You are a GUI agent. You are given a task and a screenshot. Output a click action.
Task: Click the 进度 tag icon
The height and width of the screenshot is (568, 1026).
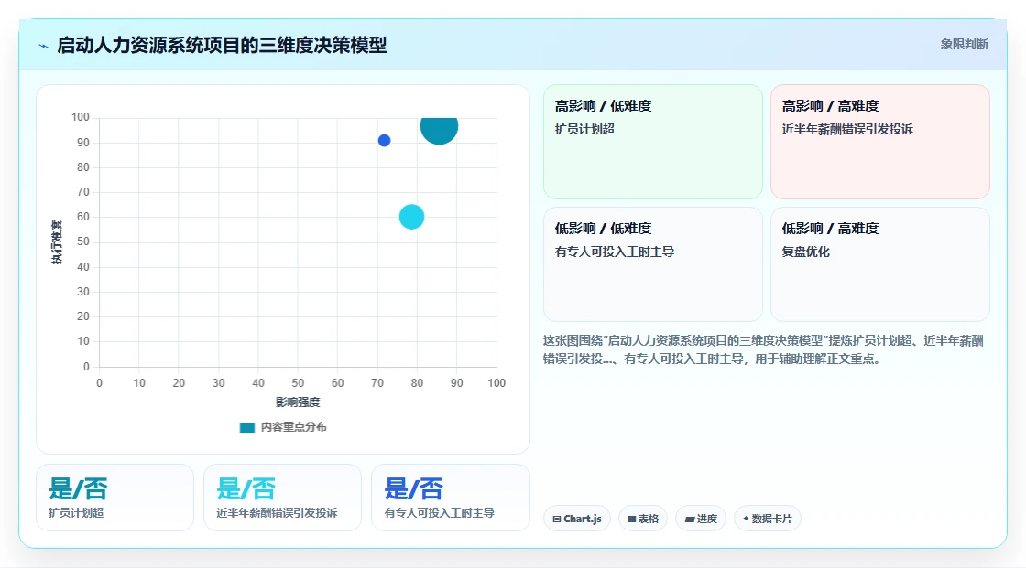click(x=690, y=519)
